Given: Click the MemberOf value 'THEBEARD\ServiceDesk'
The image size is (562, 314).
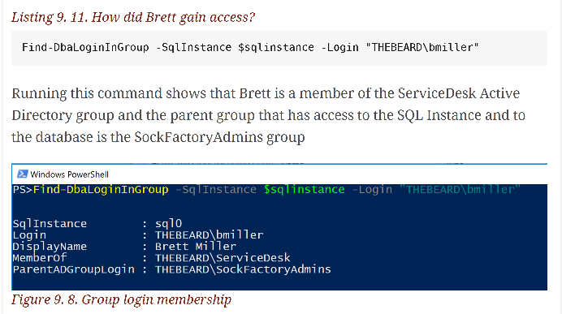Looking at the screenshot, I should pos(223,258).
